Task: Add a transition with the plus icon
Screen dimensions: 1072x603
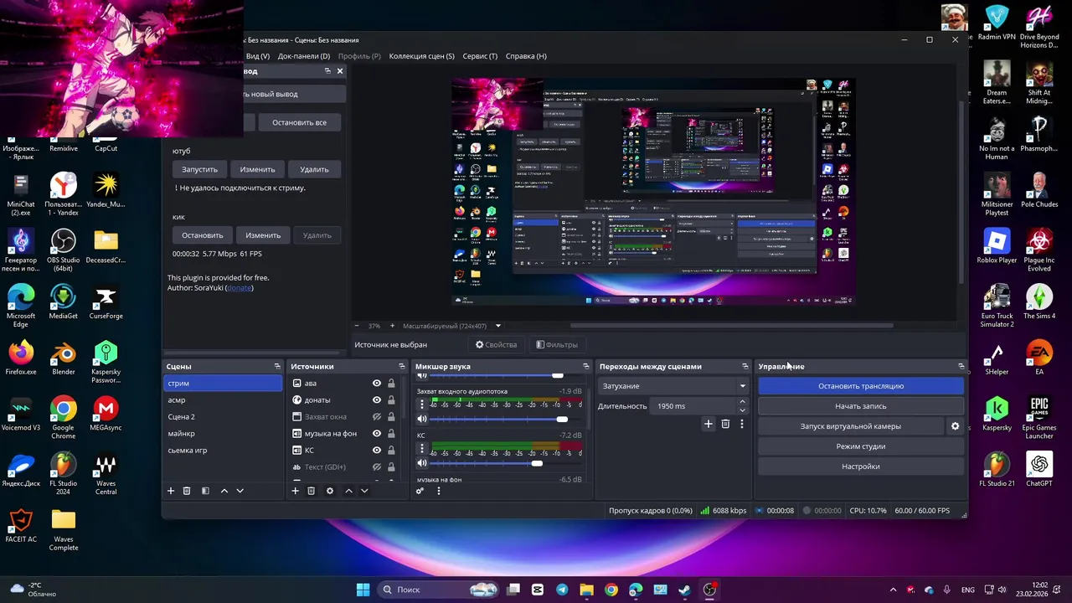Action: [709, 425]
